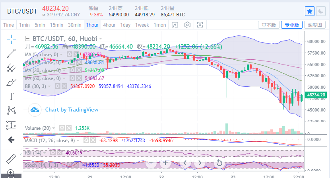Open the Chart by TradingView link
The width and height of the screenshot is (330, 178).
[72, 110]
